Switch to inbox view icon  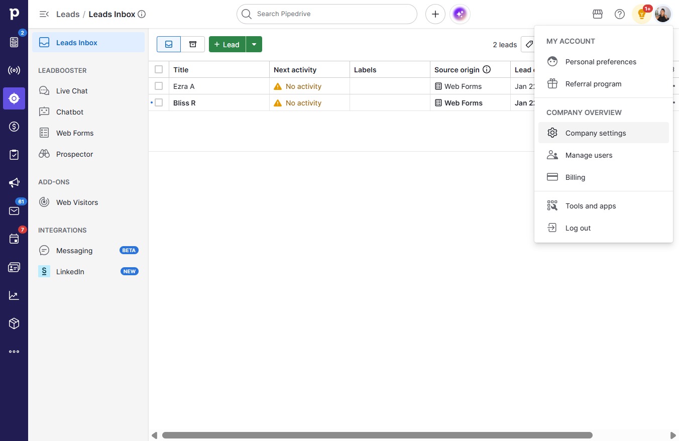point(169,44)
